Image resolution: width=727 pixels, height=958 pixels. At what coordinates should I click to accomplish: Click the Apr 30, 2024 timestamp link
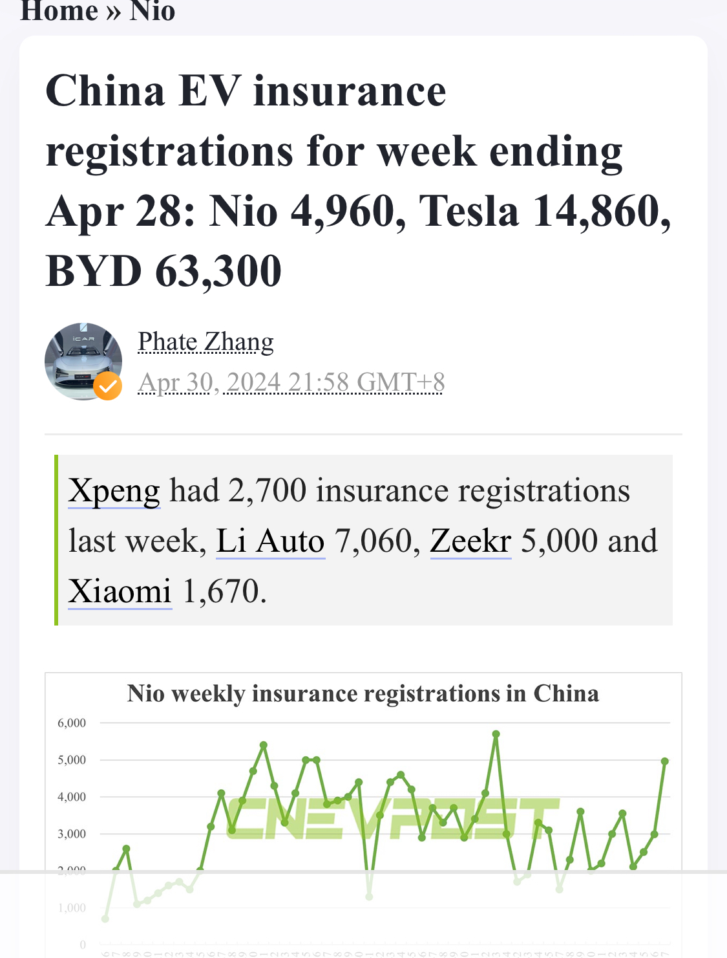coord(291,382)
